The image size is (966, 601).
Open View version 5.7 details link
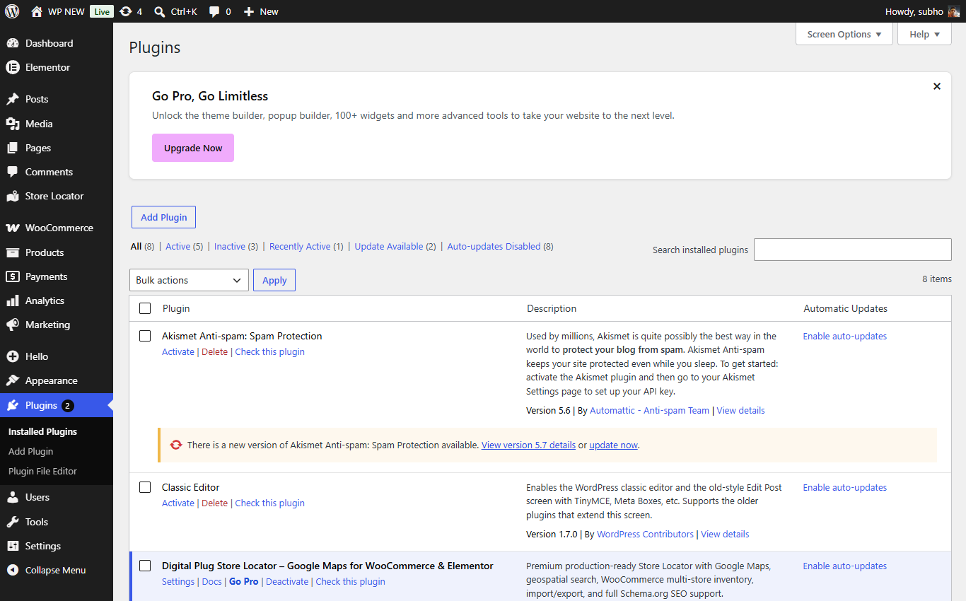click(x=528, y=445)
